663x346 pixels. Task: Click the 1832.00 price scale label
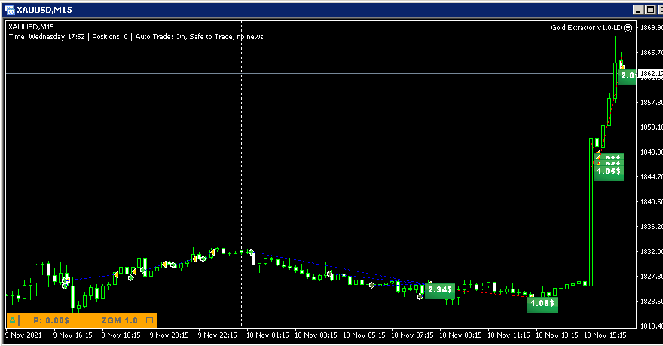pos(652,251)
